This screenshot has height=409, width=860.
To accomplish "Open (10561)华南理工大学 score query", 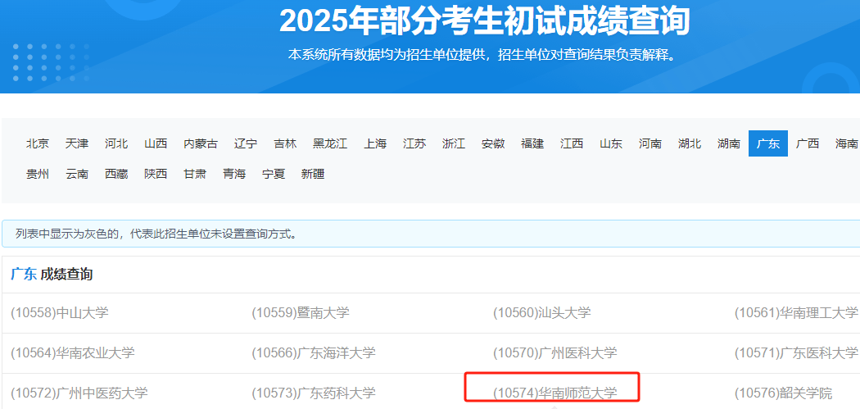I will [x=797, y=313].
